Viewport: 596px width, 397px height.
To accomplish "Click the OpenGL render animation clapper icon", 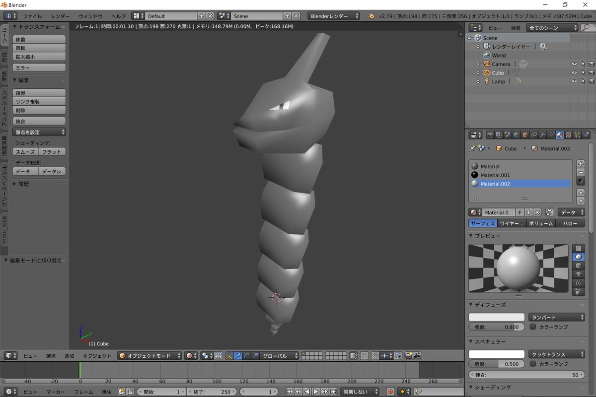I will tap(417, 356).
